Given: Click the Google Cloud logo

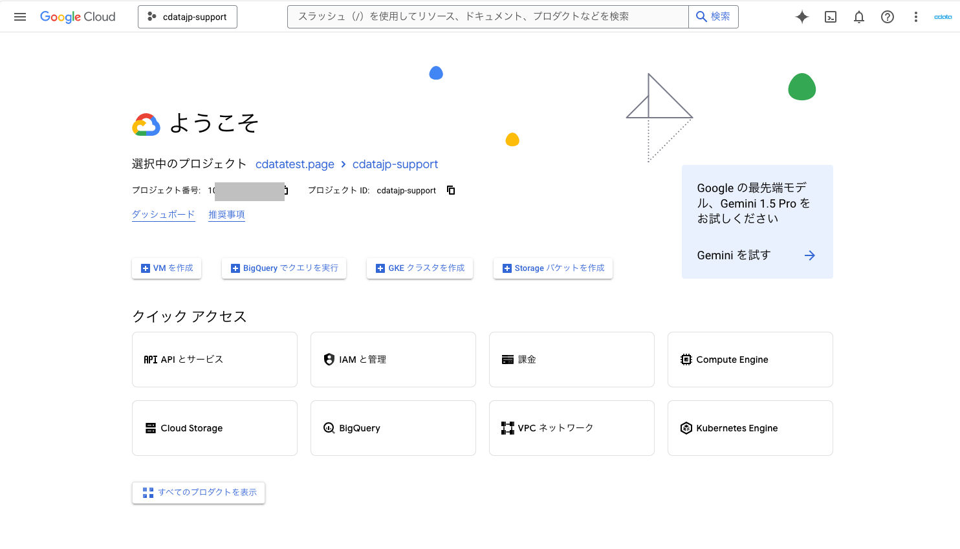Looking at the screenshot, I should click(x=78, y=17).
